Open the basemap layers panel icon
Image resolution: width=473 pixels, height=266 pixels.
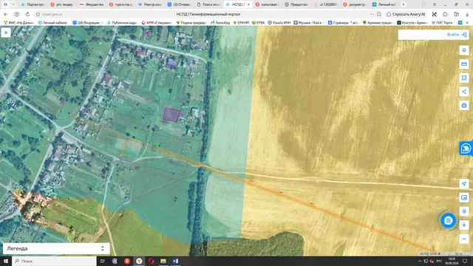464,197
